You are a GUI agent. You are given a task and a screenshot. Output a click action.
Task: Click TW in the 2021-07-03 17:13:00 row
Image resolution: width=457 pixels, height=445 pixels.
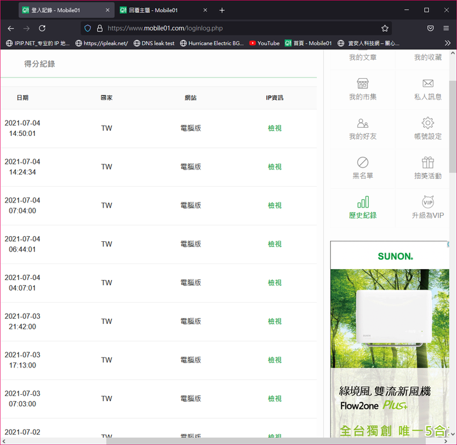[107, 360]
